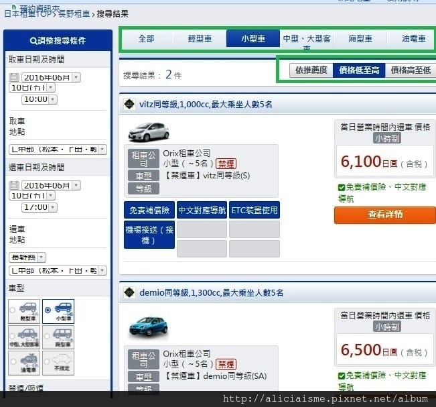Switch to the 全部 tab
The width and height of the screenshot is (436, 407).
[146, 39]
